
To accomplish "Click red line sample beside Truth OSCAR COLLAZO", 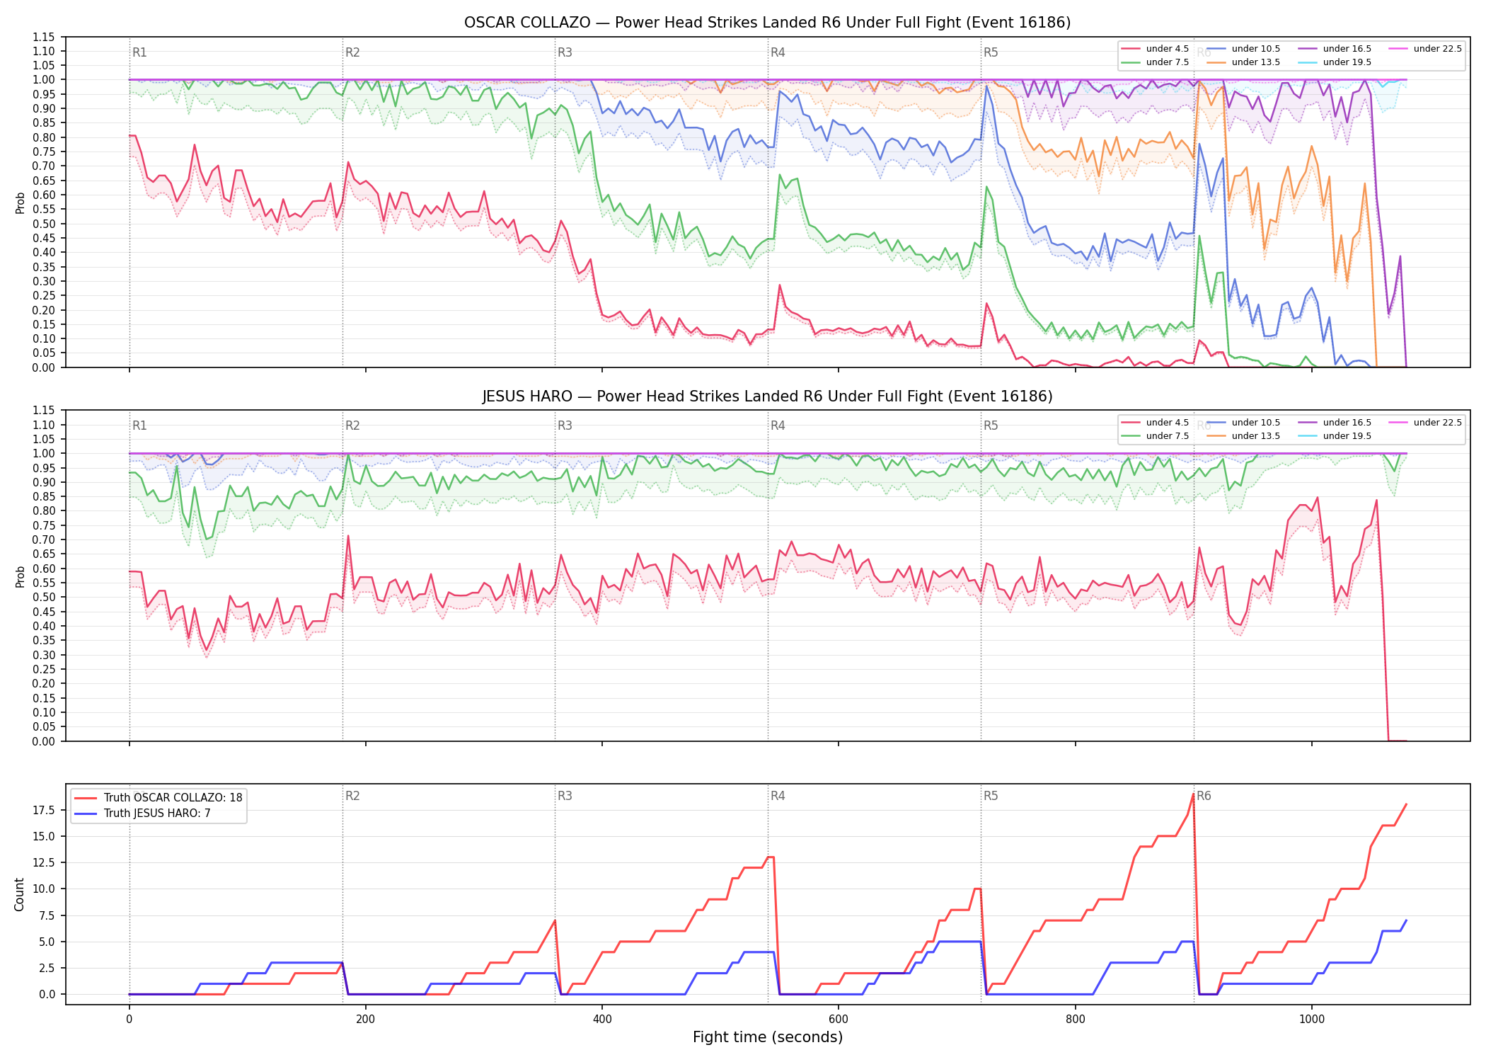I will coord(86,798).
